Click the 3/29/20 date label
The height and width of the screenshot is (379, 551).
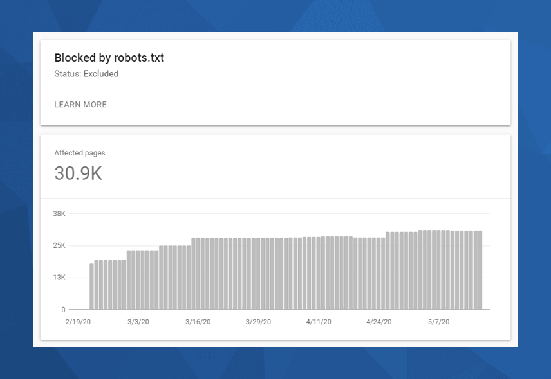click(x=259, y=322)
